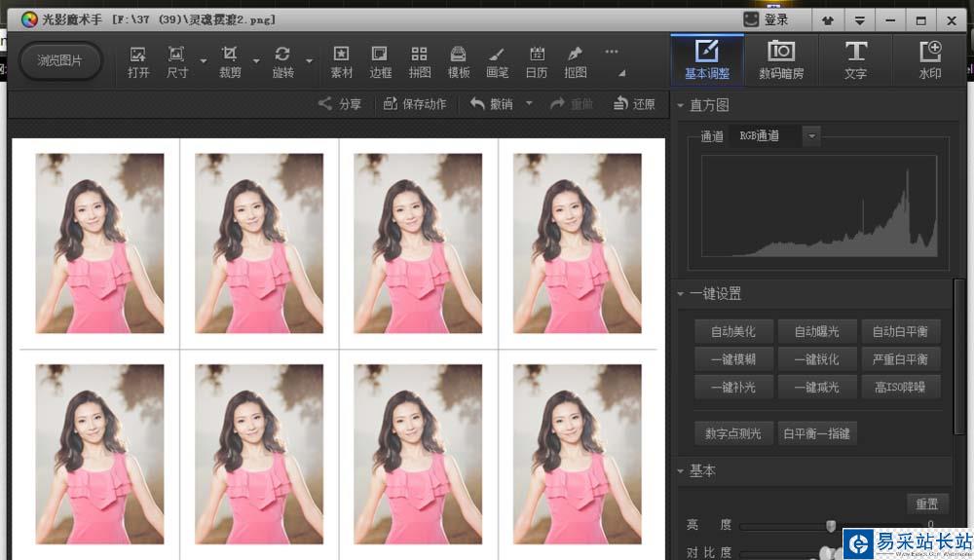Click the 浏览图片 browse button
The image size is (974, 560).
pos(59,60)
